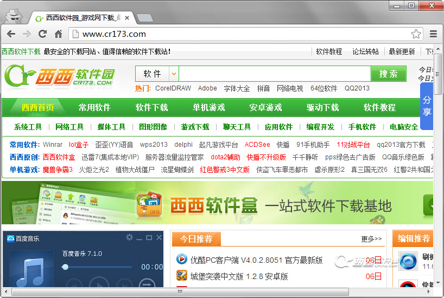Open the browser home page icon
This screenshot has height=298, width=444.
(58, 34)
